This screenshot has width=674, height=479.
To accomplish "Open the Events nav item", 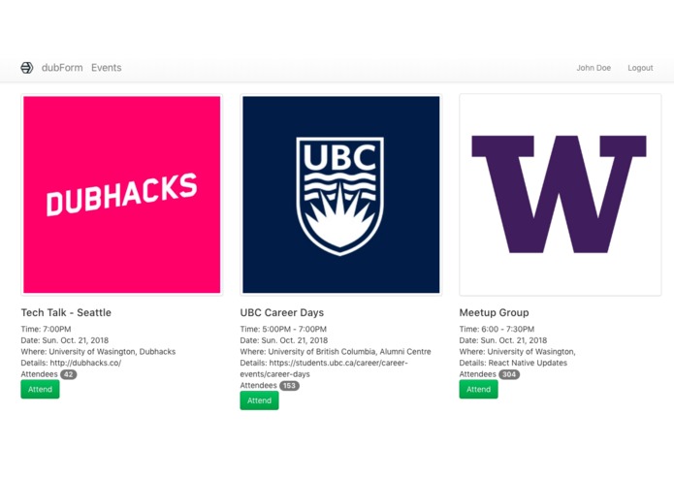I will 107,68.
